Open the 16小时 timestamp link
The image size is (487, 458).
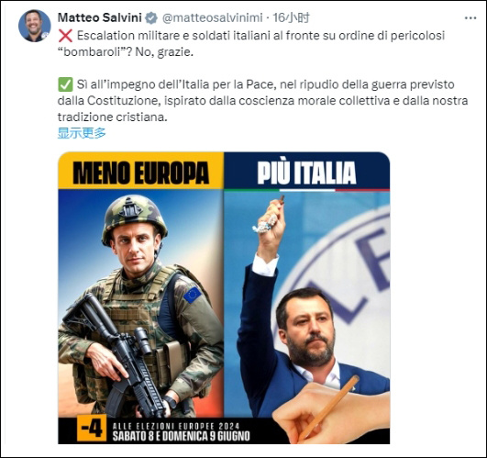[x=292, y=18]
